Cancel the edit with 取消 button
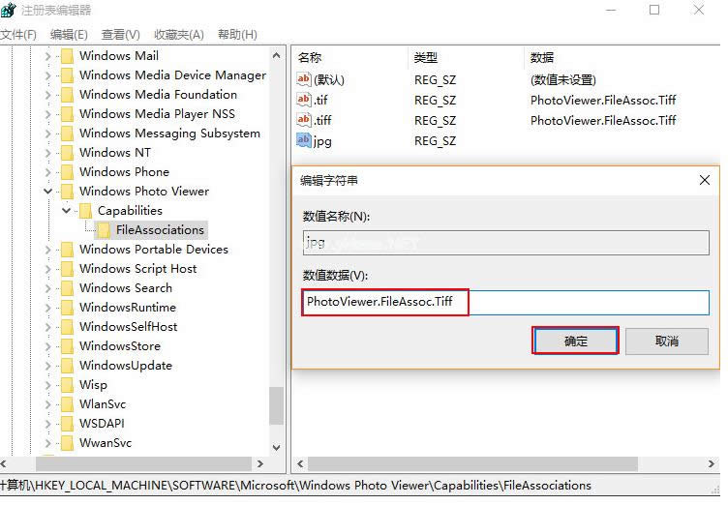Viewport: 728px width, 505px height. pyautogui.click(x=666, y=342)
